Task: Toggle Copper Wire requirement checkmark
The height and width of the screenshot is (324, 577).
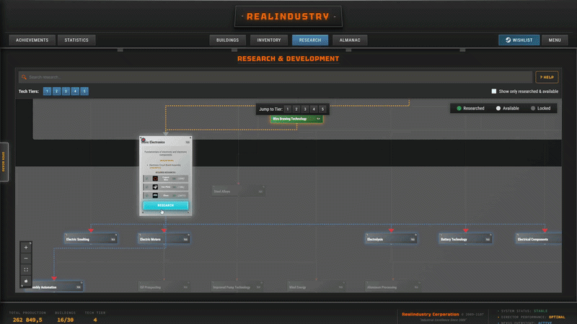Action: [147, 179]
